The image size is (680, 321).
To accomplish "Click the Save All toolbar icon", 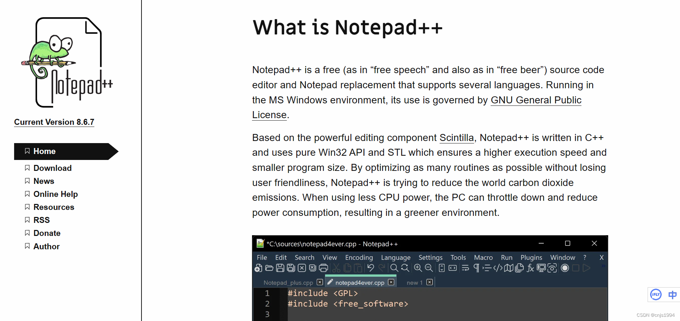I will 291,268.
